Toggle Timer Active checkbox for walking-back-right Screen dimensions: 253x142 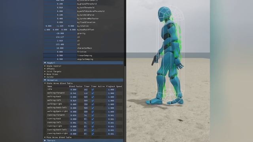tap(93, 112)
